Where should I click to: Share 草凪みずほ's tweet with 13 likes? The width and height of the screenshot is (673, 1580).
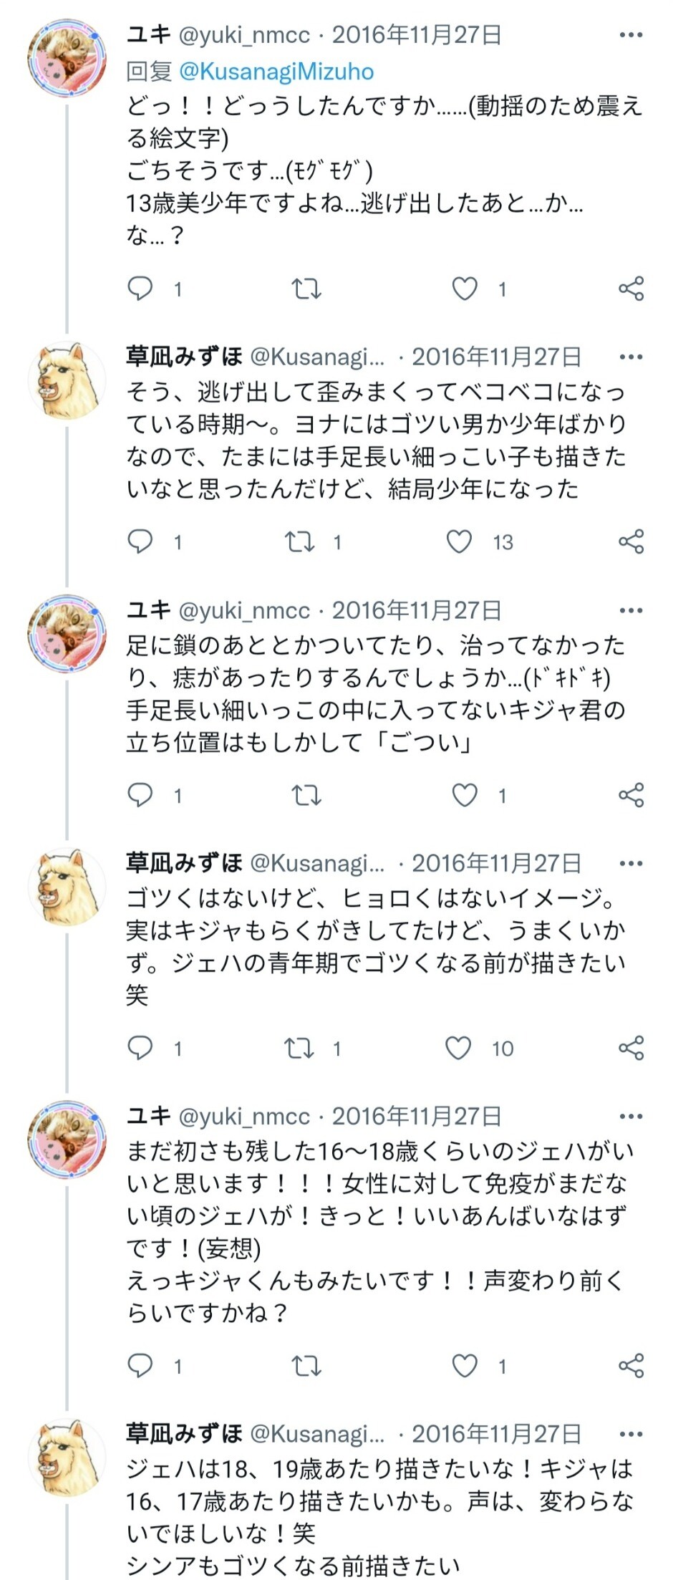631,542
